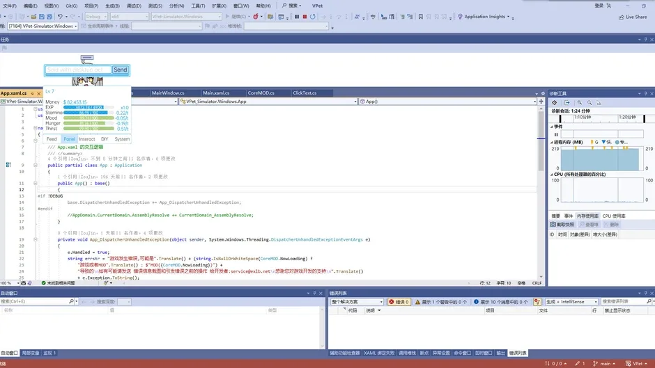
Task: Pause the debugging session
Action: point(297,17)
